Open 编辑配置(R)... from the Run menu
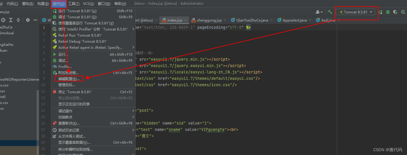The image size is (407, 155). [x=93, y=79]
